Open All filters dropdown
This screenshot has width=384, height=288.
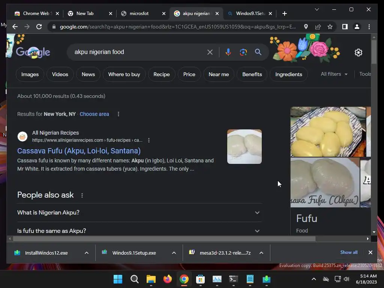pyautogui.click(x=334, y=74)
